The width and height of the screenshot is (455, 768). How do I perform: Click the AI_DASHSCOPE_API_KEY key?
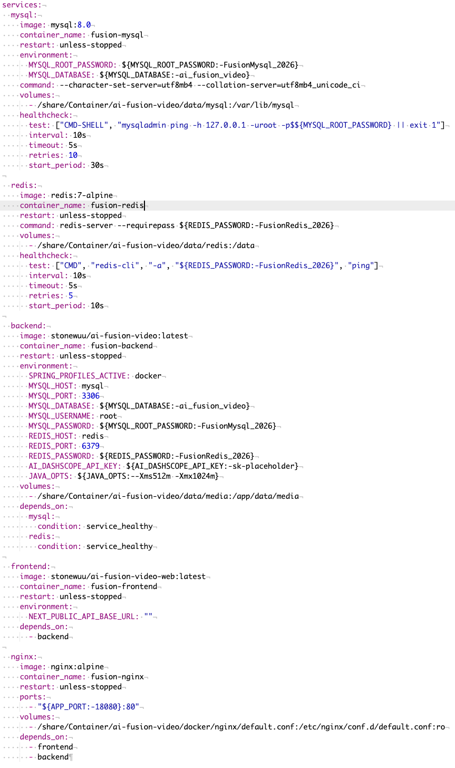(75, 466)
